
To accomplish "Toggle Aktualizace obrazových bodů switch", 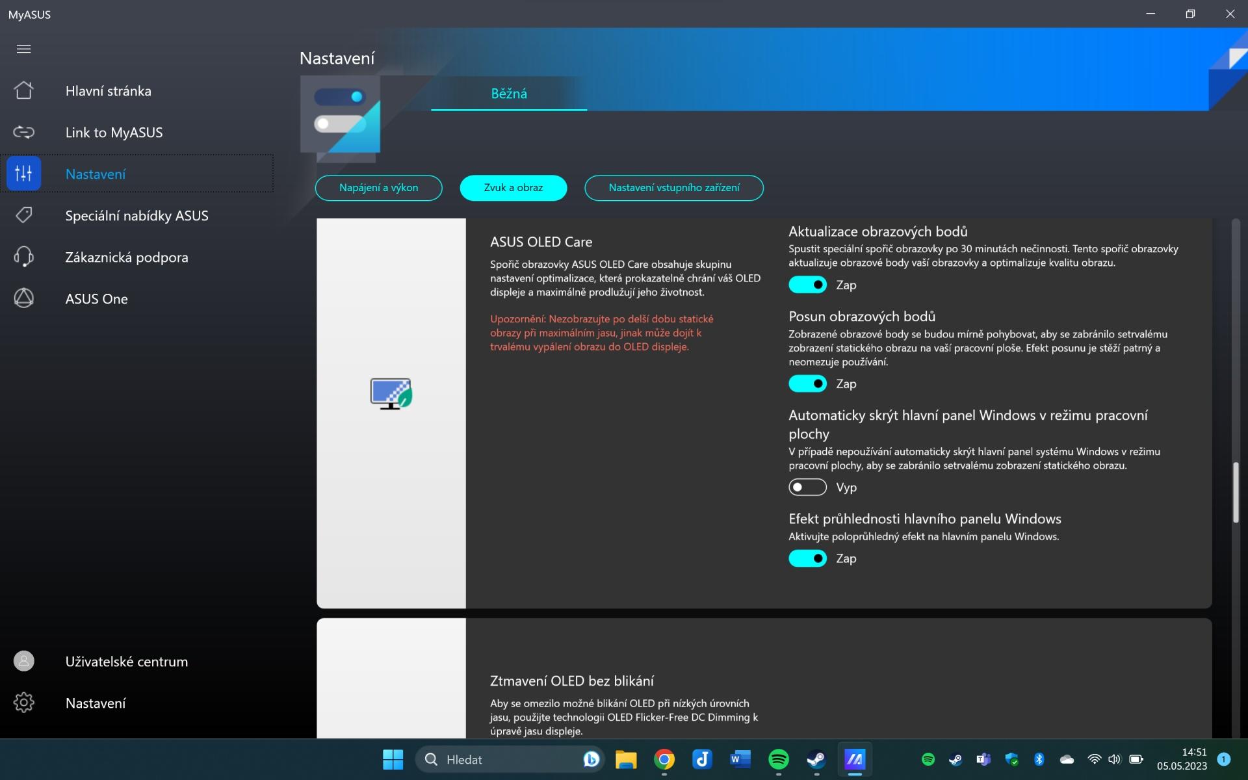I will point(807,285).
